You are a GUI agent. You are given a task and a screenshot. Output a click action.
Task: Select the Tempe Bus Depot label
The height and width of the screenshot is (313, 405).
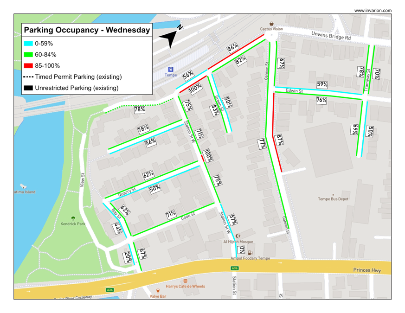(333, 199)
